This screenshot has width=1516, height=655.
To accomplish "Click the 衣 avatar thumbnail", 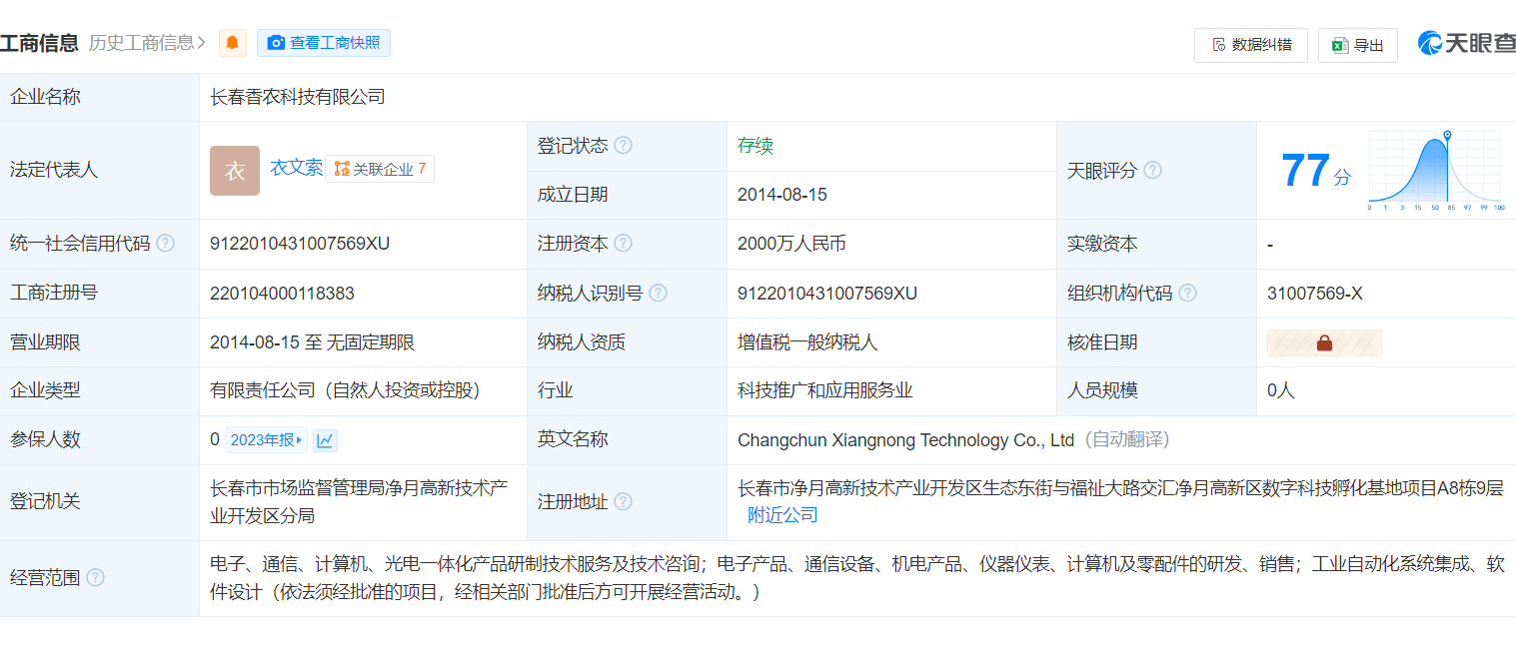I will [235, 171].
